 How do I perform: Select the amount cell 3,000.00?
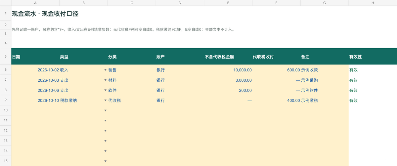[228, 80]
